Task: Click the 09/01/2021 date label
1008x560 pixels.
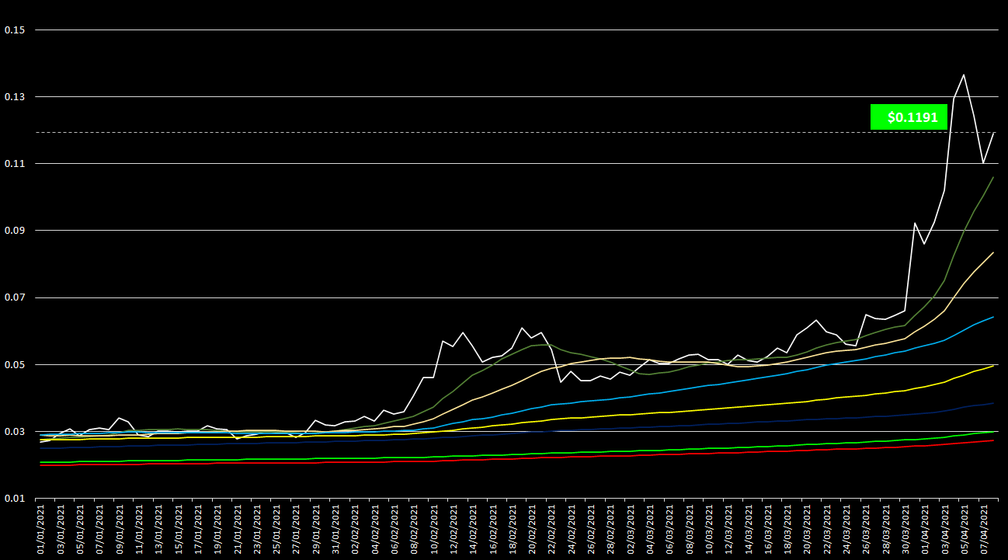Action: (120, 530)
